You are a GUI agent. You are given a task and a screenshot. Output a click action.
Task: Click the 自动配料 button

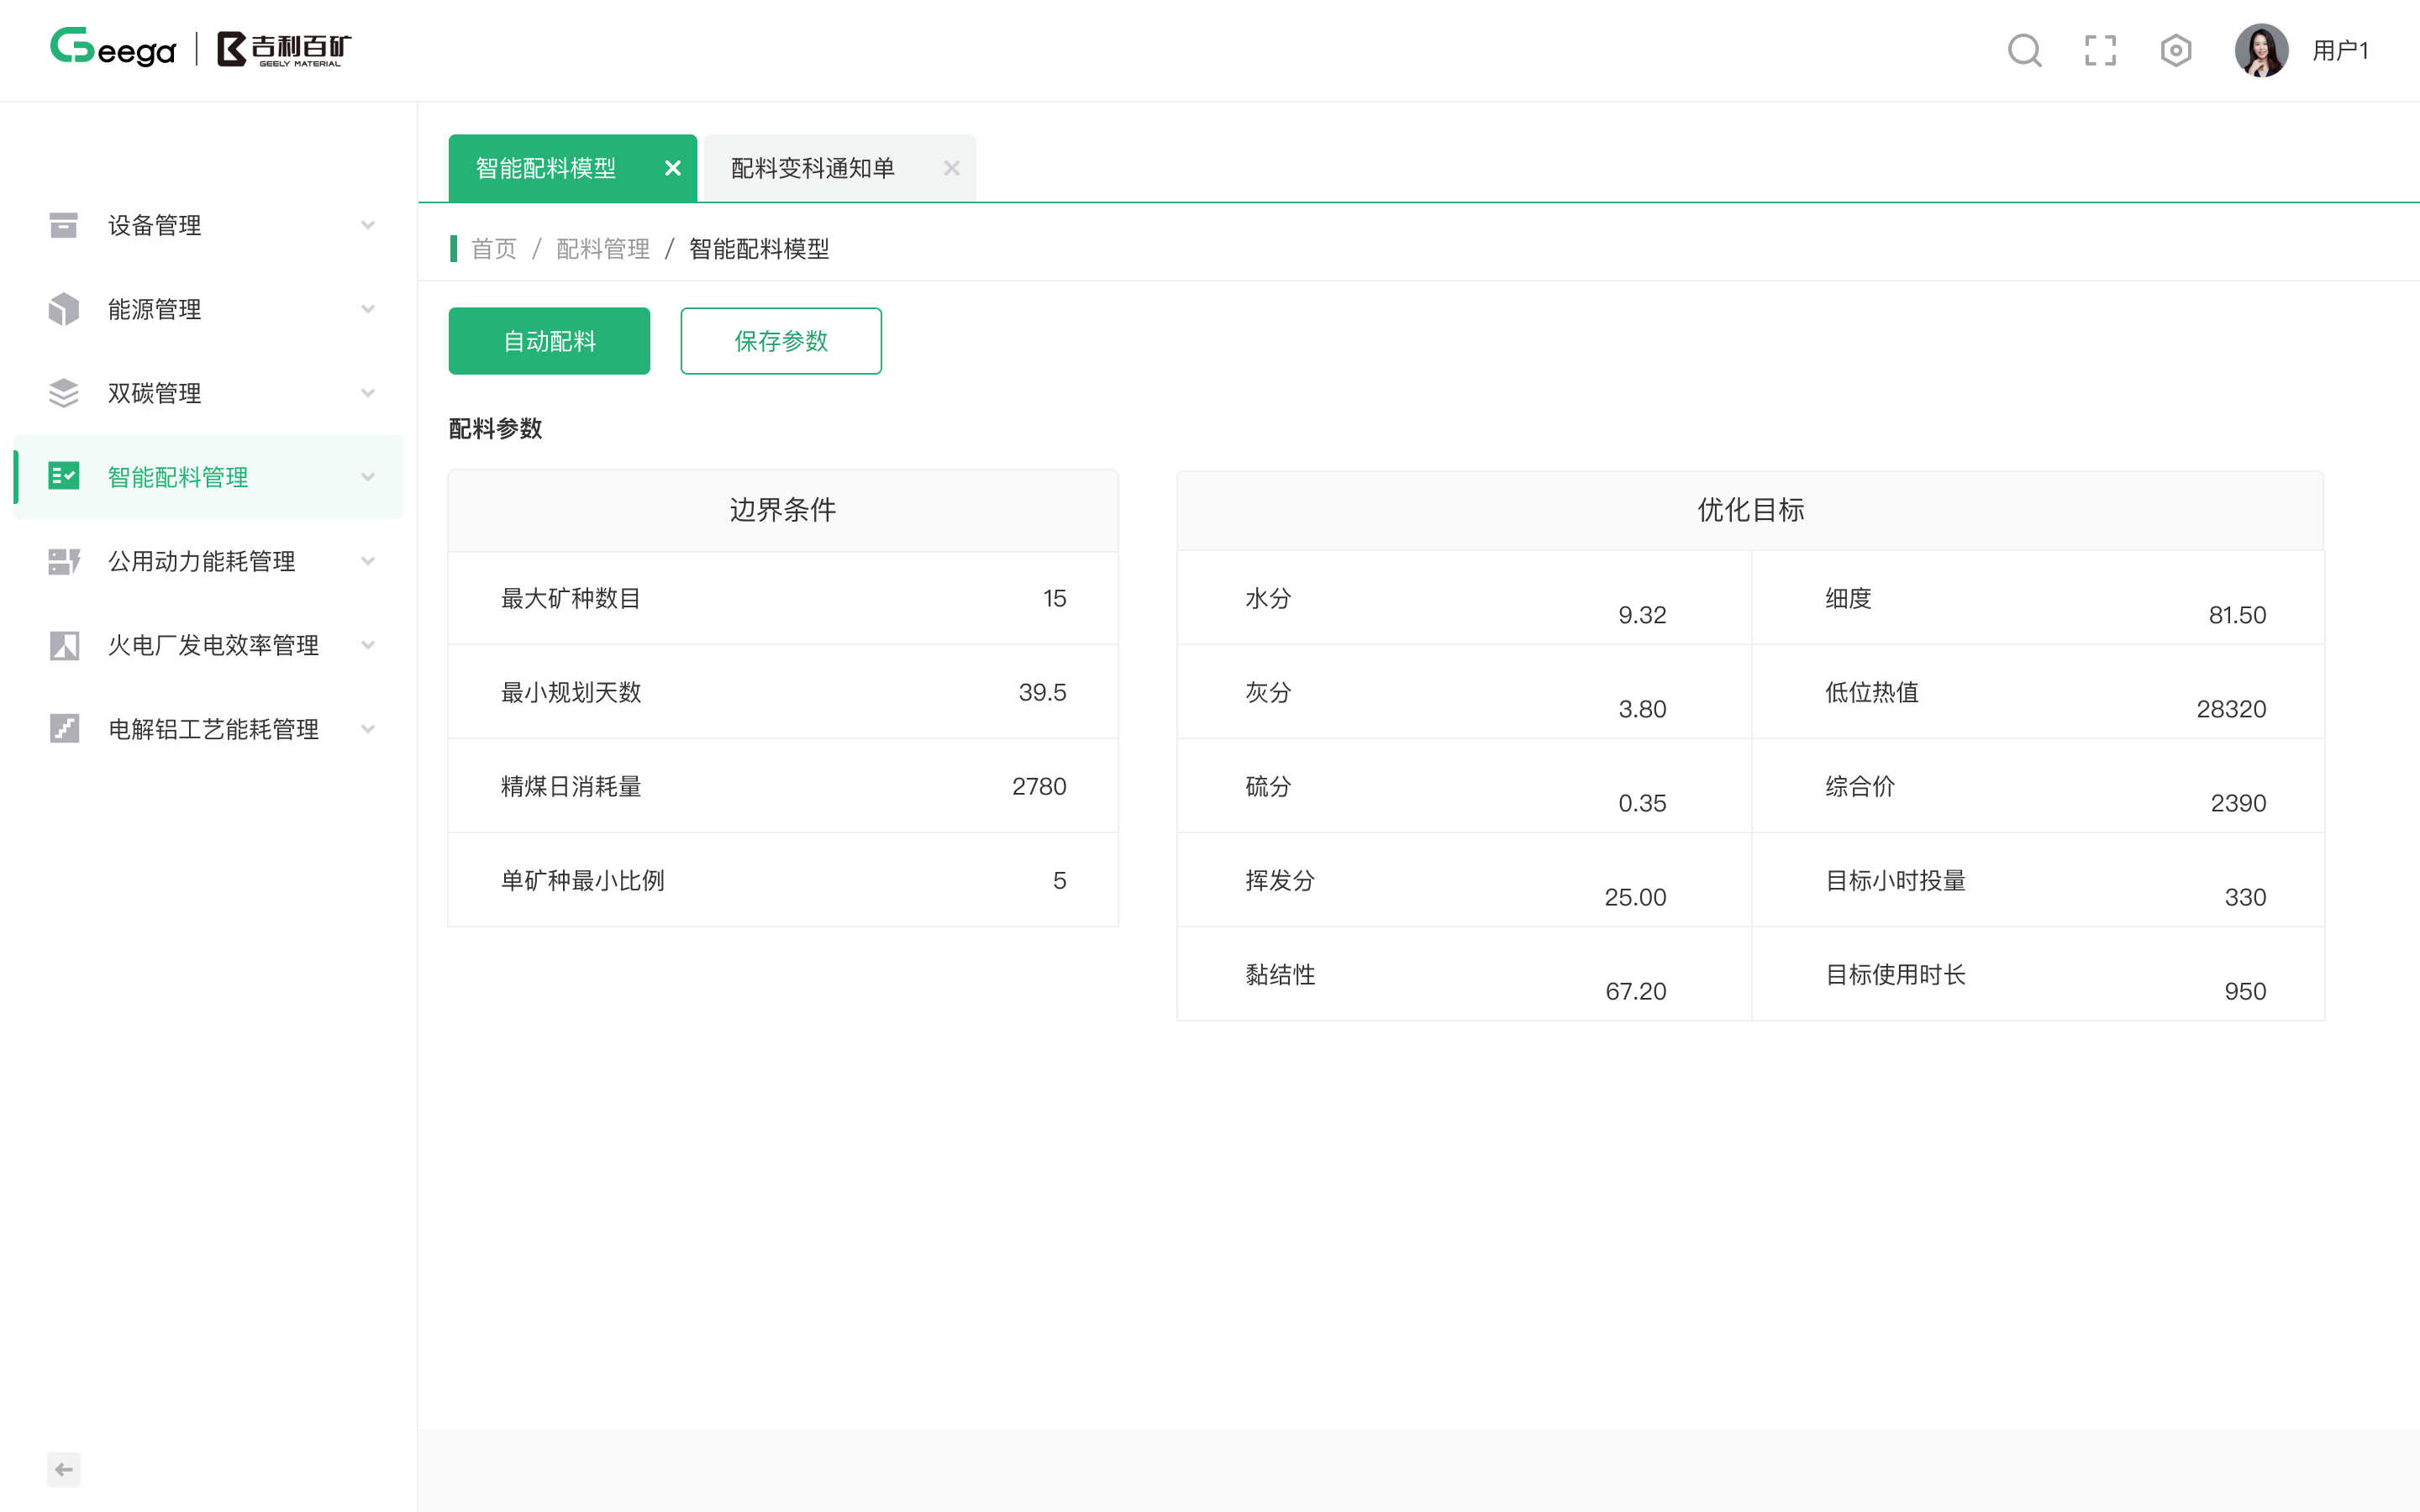[x=549, y=341]
